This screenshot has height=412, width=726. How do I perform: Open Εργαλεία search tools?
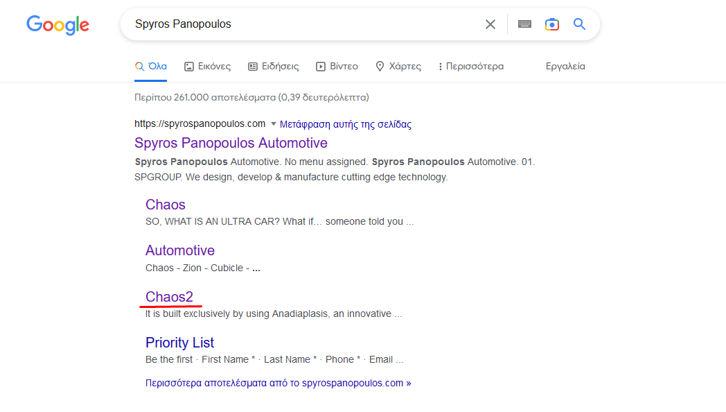[565, 67]
